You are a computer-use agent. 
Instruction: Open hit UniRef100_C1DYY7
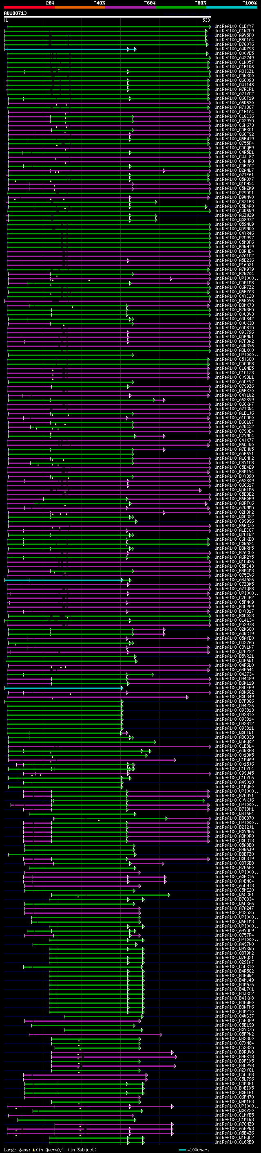234,27
